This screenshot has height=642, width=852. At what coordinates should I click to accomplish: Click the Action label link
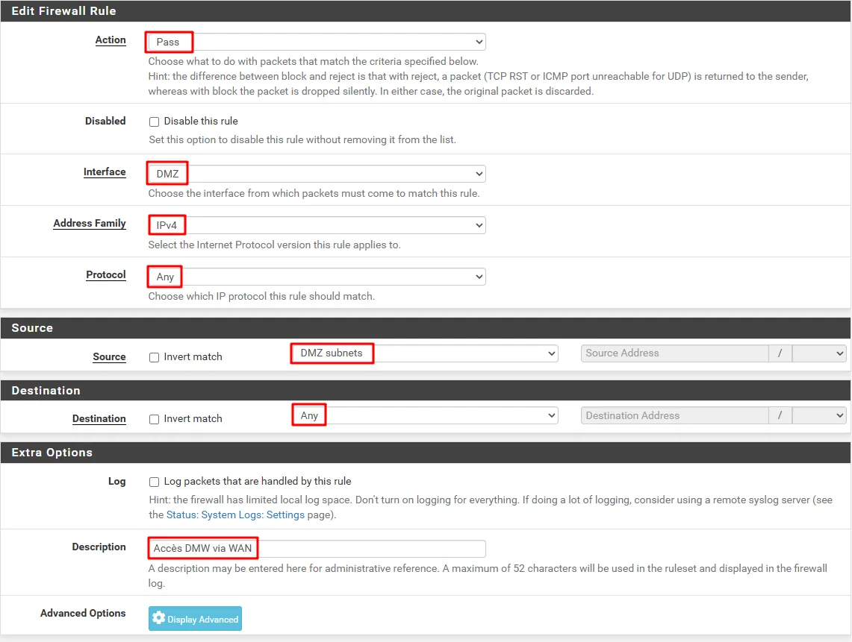coord(111,40)
